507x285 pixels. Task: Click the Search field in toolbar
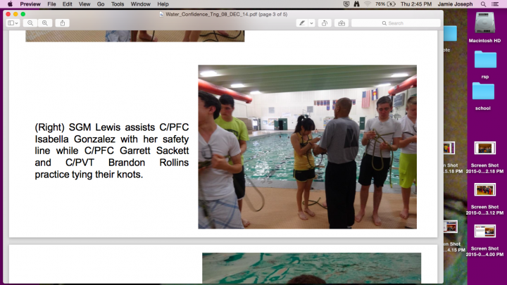pyautogui.click(x=396, y=23)
